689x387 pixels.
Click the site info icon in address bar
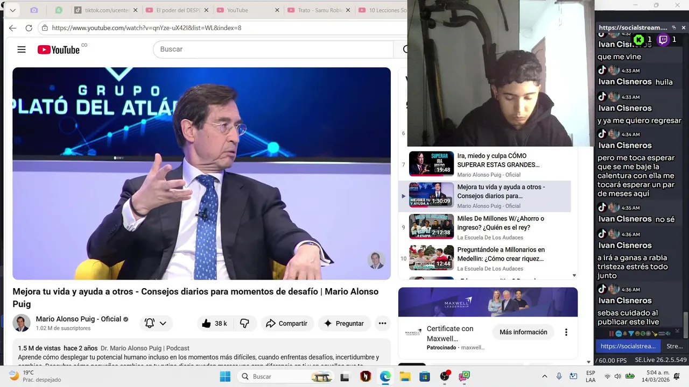coord(45,28)
